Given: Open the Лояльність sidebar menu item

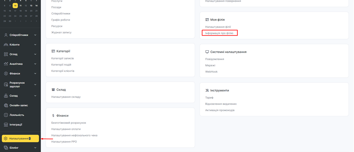Looking at the screenshot, I should click(17, 115).
